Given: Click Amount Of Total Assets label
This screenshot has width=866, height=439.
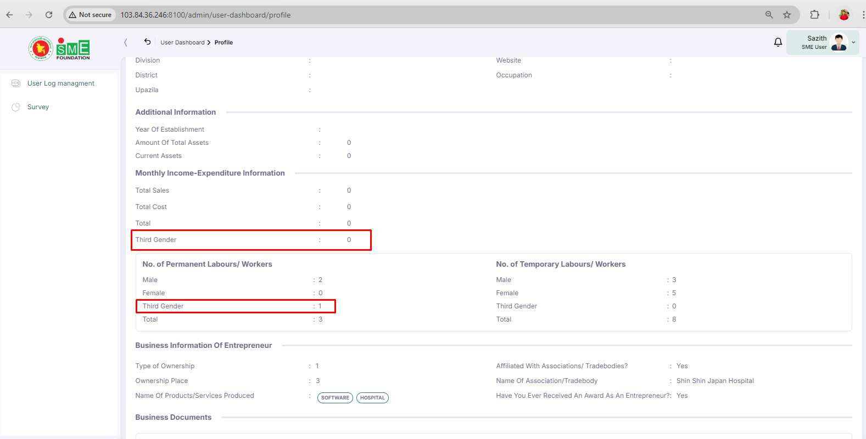Looking at the screenshot, I should (172, 143).
